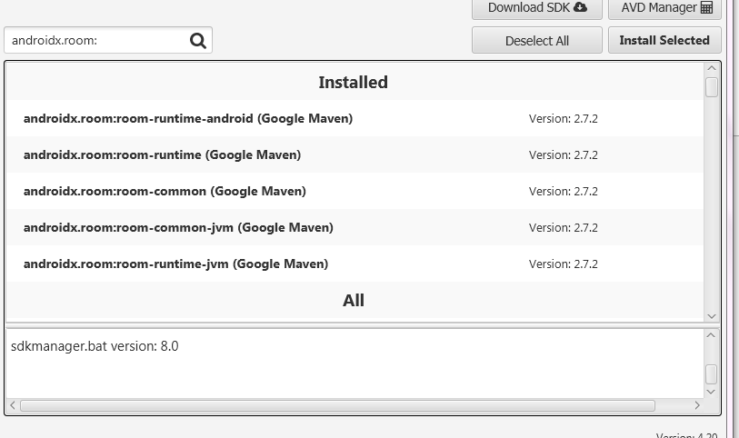739x438 pixels.
Task: Click Version 2.7.2 of room-runtime-android
Action: (x=564, y=119)
